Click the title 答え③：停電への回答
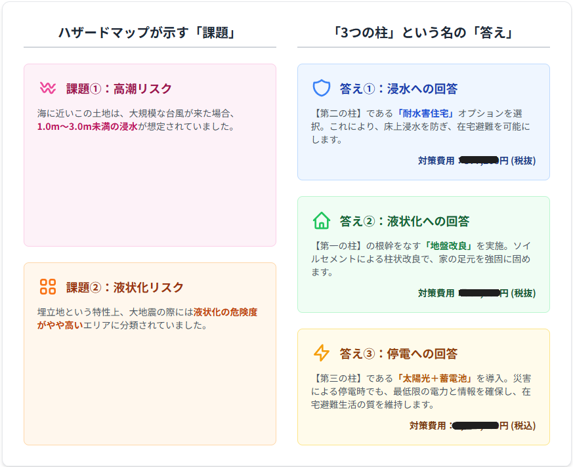Image resolution: width=573 pixels, height=467 pixels. click(x=398, y=354)
